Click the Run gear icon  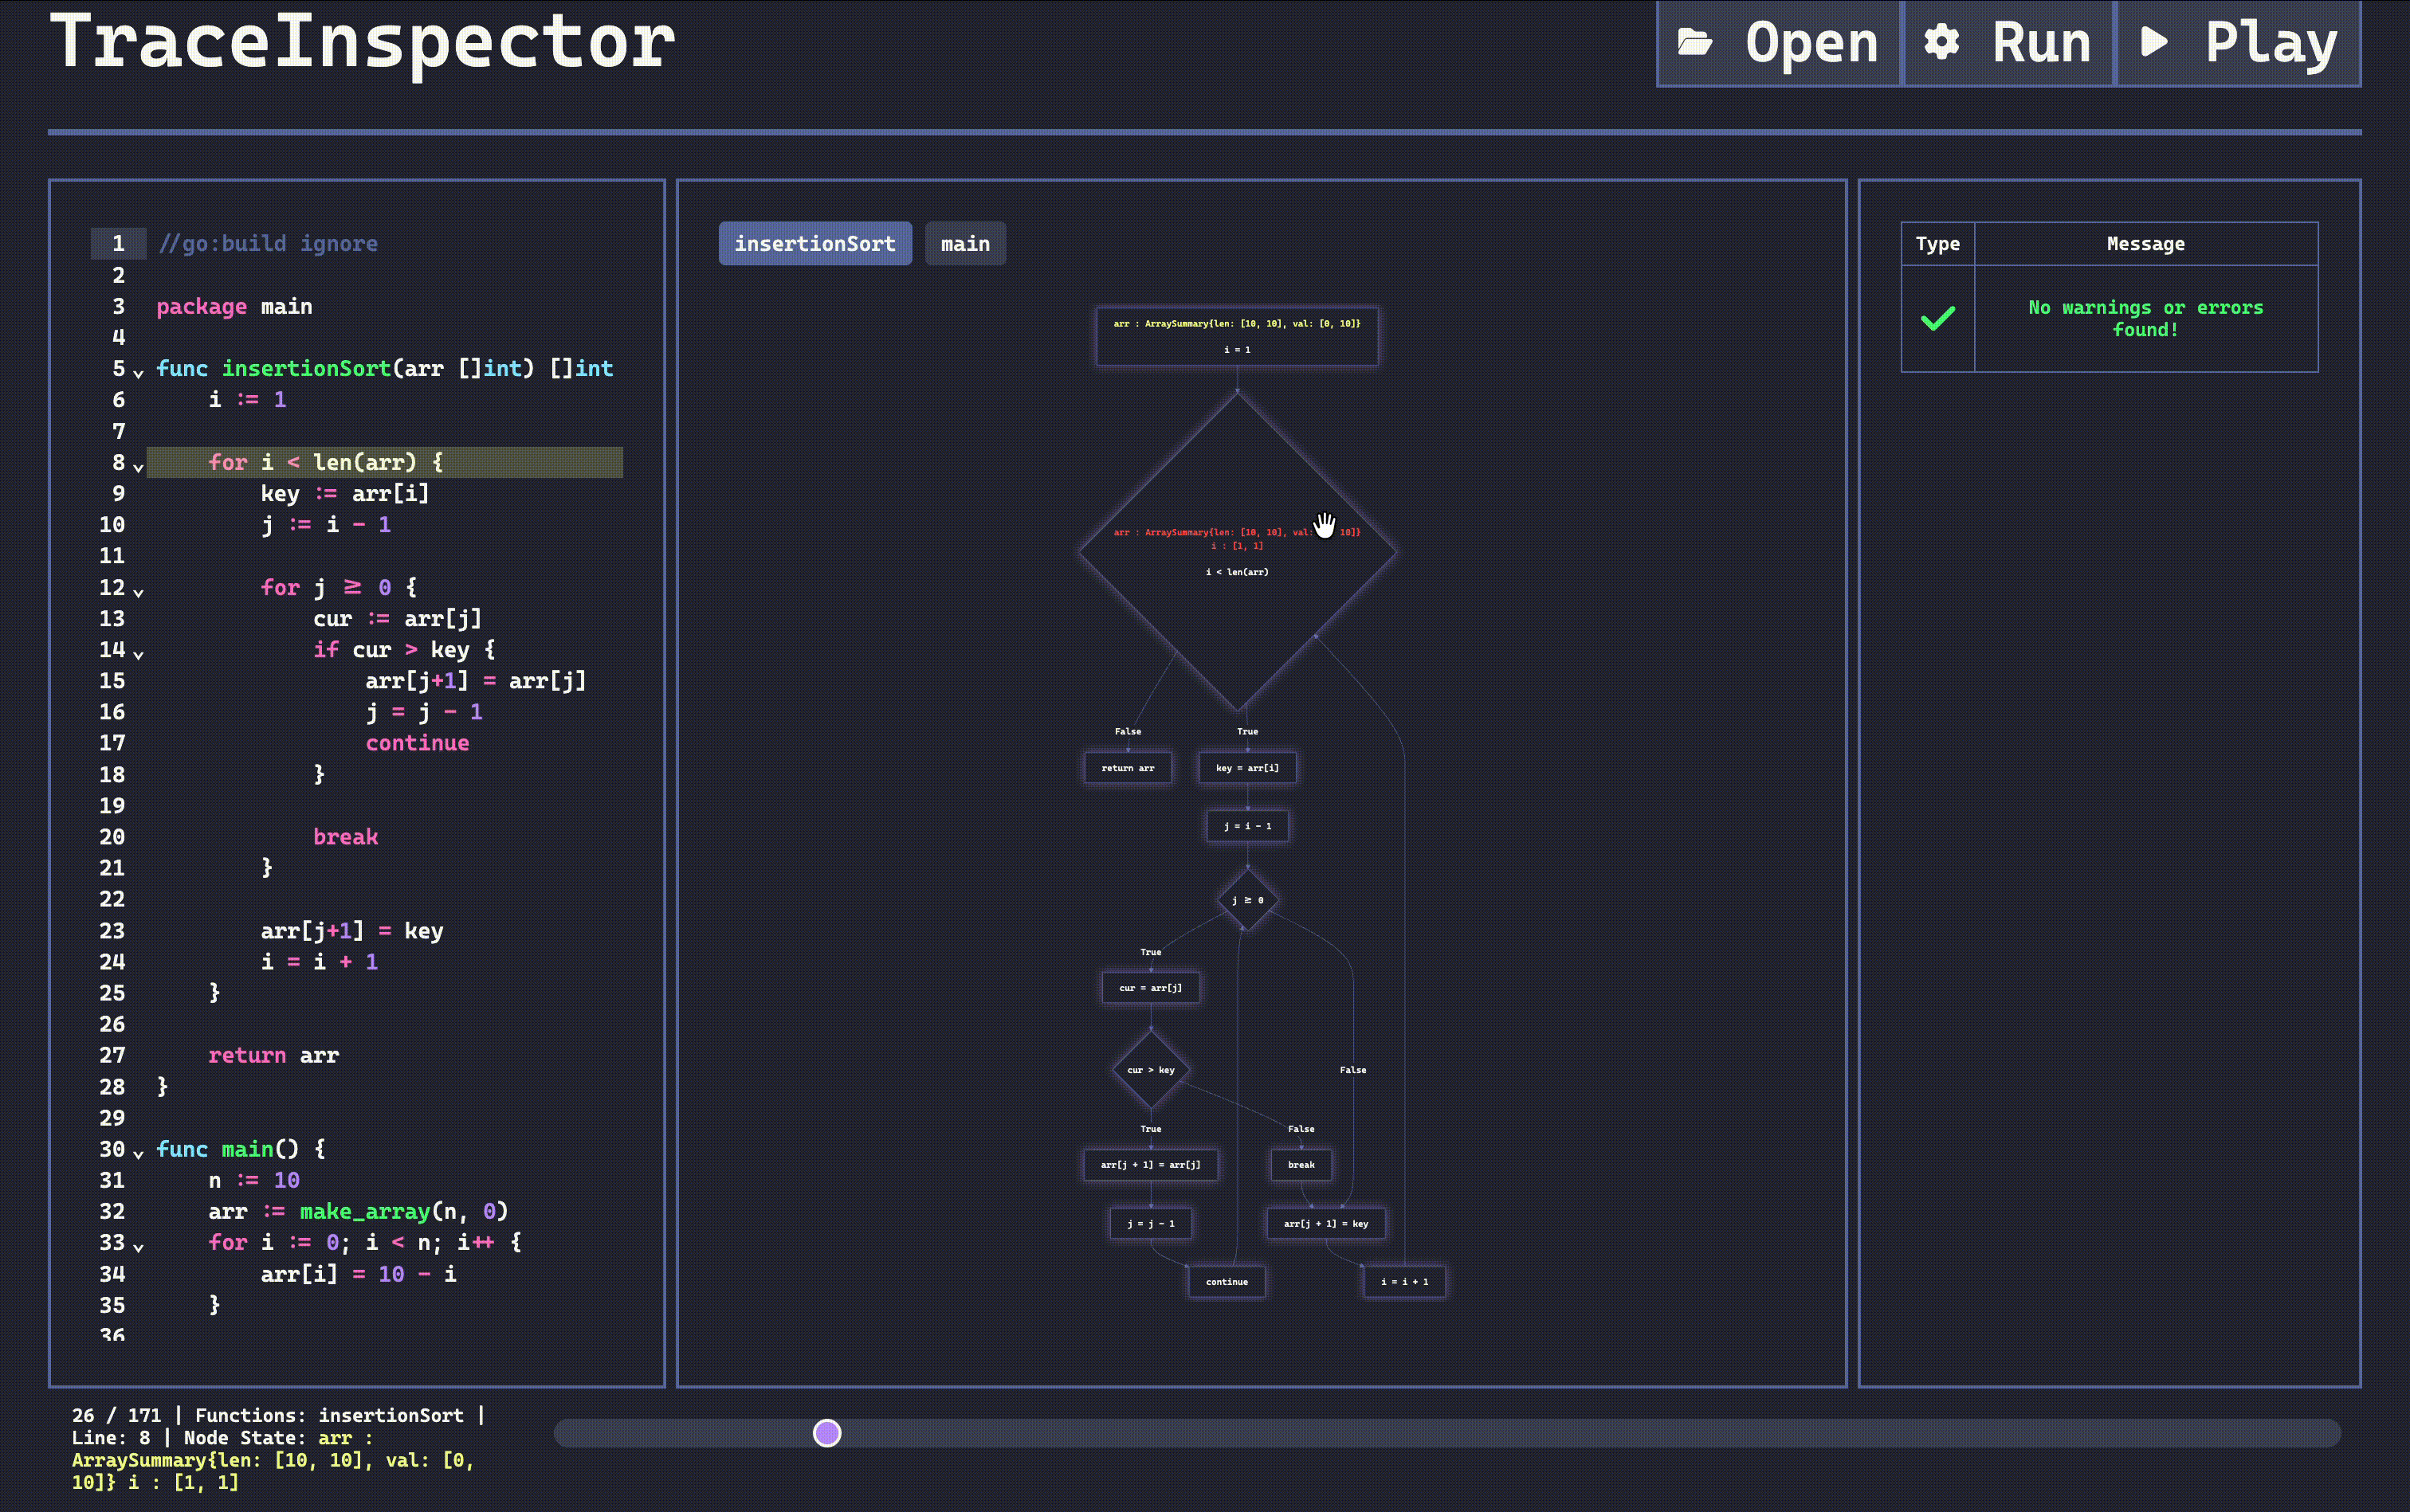[1942, 42]
